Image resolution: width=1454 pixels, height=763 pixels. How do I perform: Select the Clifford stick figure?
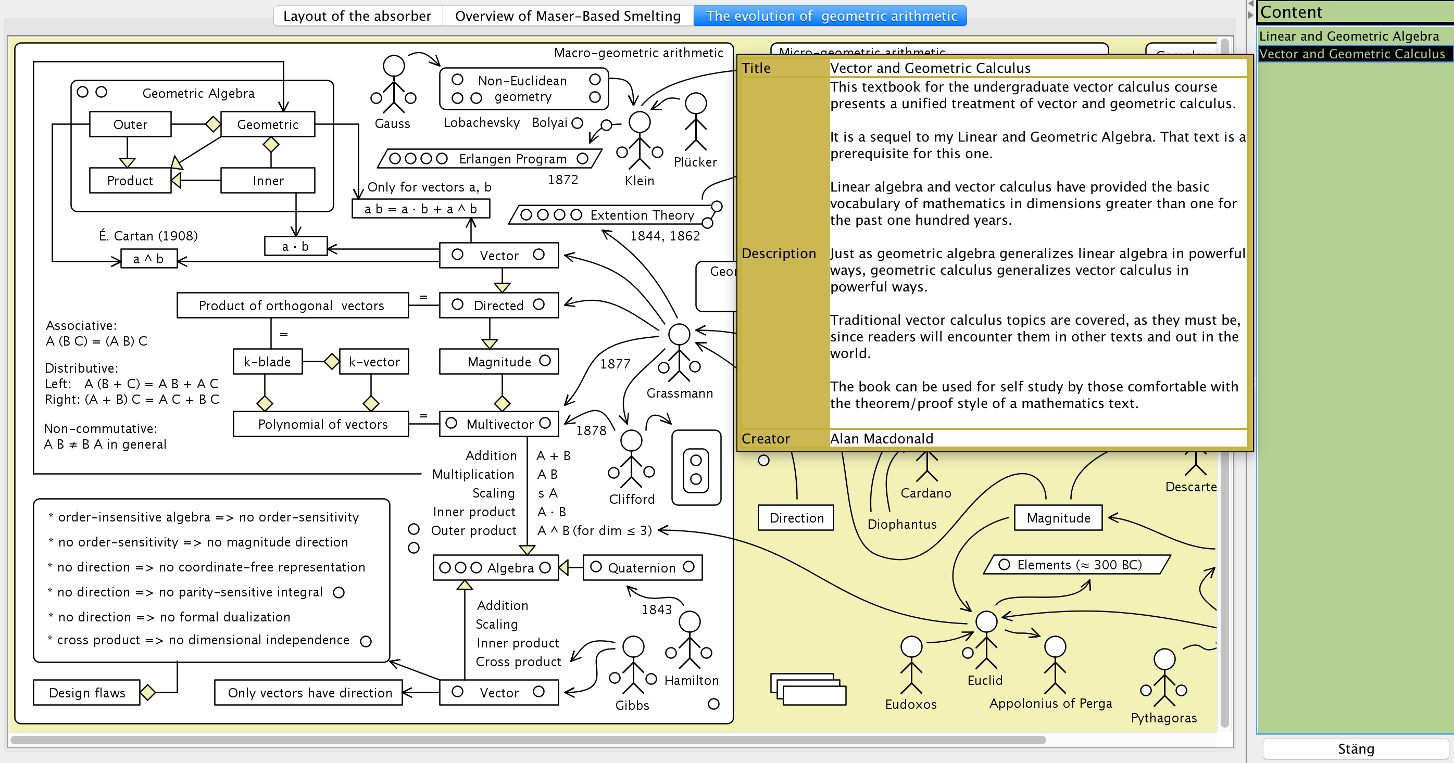coord(631,459)
